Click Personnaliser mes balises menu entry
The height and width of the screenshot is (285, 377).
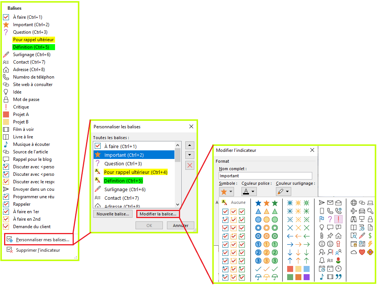click(x=42, y=239)
